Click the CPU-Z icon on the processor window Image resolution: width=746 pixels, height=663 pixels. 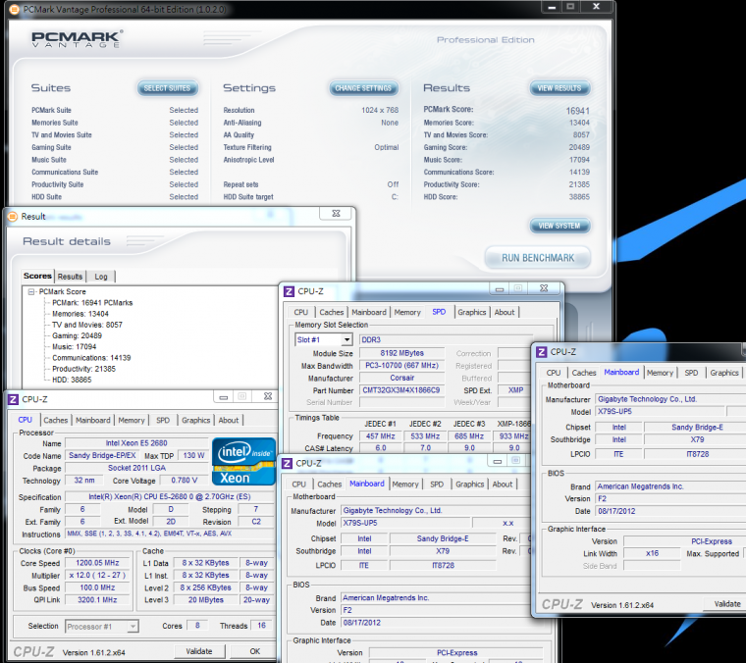12,398
